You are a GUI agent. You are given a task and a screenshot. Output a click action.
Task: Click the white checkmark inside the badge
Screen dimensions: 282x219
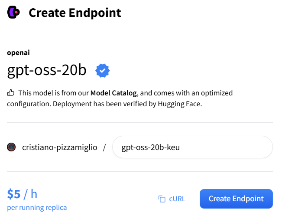click(102, 70)
